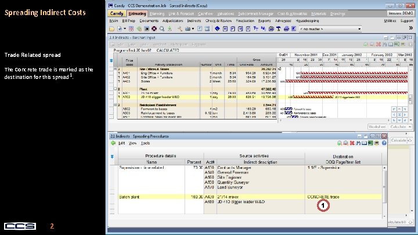Click the Worksheet button

point(377,127)
